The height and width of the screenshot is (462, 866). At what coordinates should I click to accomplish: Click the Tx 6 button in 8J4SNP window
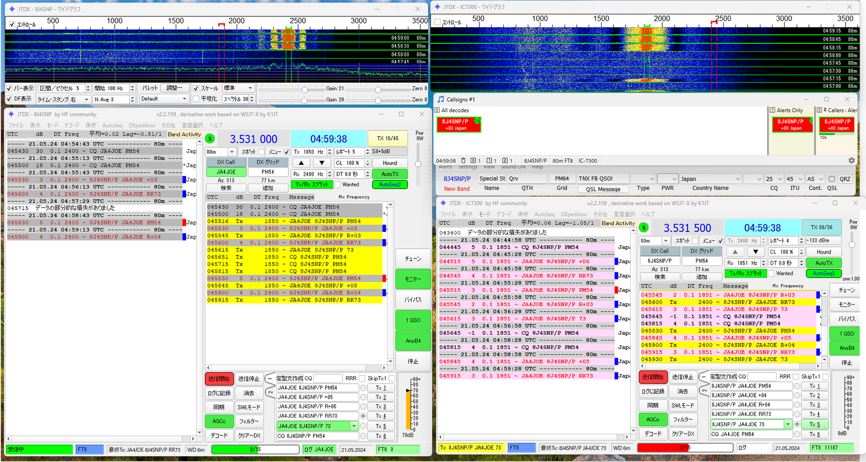381,436
